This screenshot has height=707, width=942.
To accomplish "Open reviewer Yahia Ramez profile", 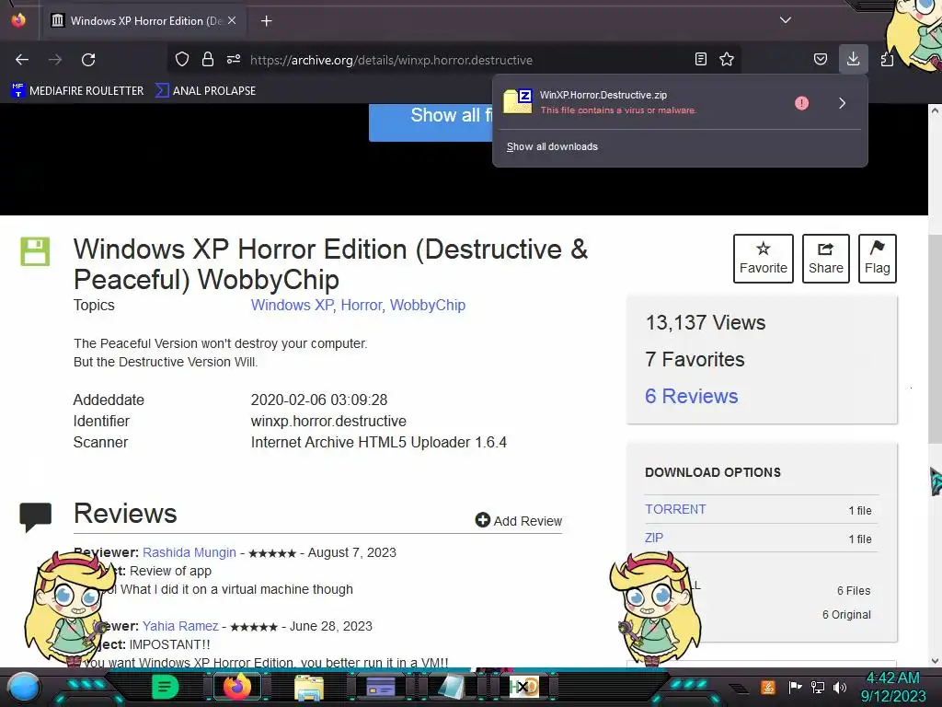I will pos(180,626).
